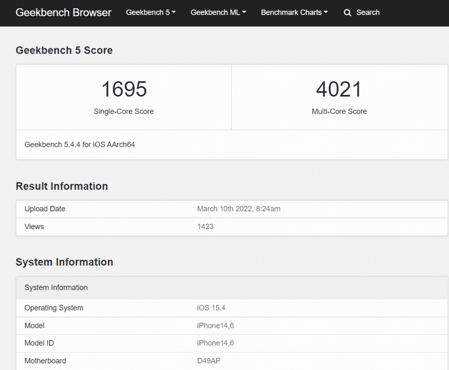
Task: Click the Motherboard value D49AP
Action: tap(208, 361)
